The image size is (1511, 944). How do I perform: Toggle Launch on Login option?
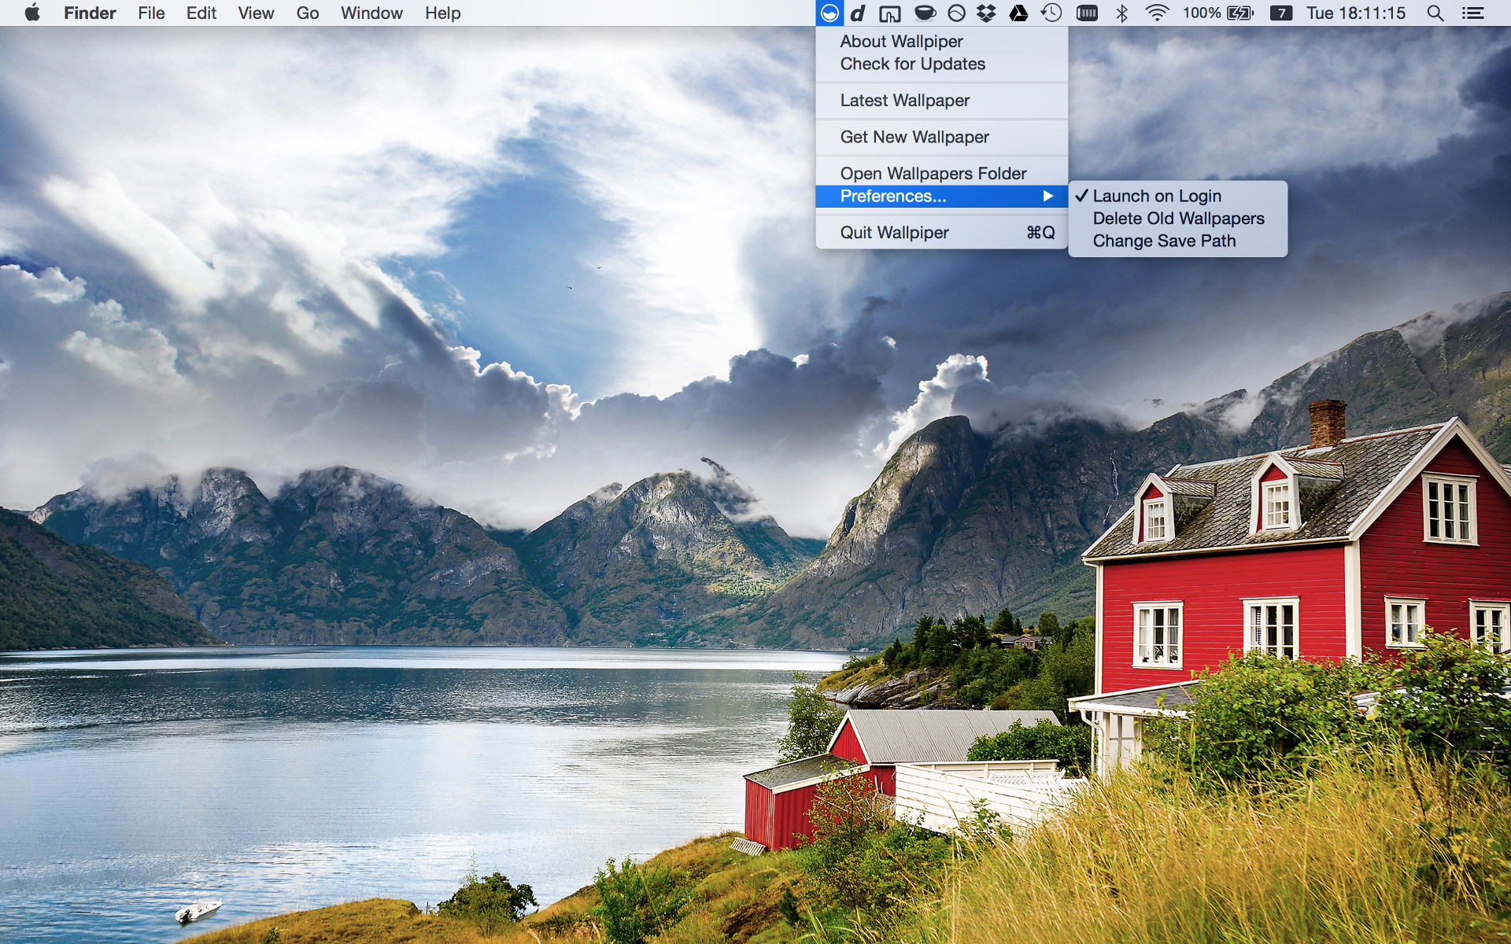coord(1156,196)
